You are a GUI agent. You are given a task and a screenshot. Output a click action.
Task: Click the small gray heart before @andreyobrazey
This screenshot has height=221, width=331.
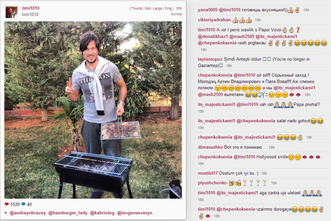point(6,213)
